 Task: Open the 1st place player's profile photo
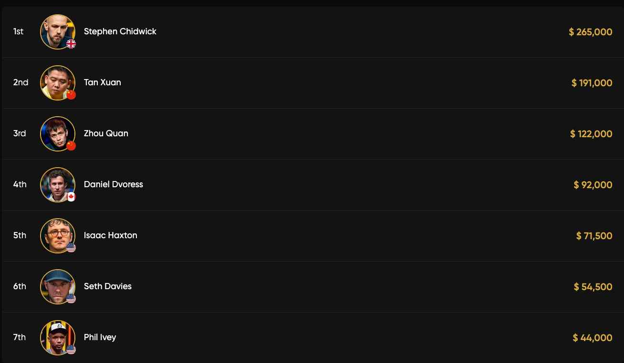[x=57, y=31]
